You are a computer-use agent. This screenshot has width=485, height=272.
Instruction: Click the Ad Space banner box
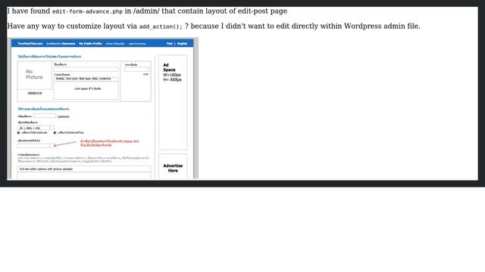173,103
